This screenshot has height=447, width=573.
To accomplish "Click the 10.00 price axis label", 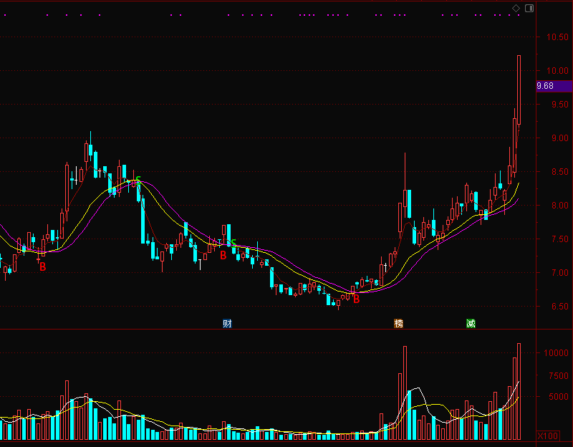I will pos(557,70).
